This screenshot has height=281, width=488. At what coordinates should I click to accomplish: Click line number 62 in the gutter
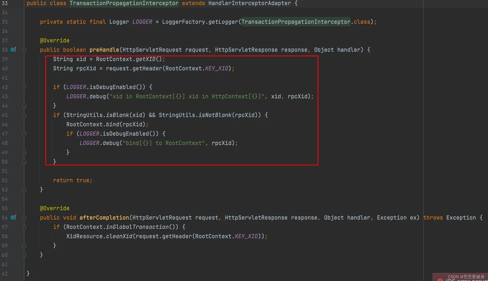coord(5,273)
